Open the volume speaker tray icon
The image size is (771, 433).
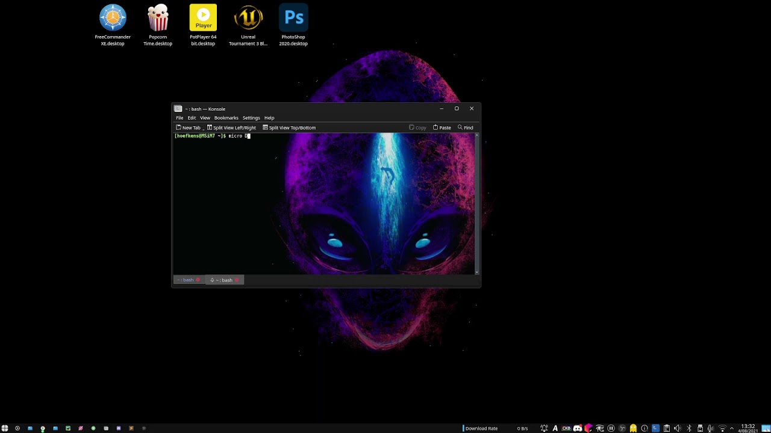point(678,428)
